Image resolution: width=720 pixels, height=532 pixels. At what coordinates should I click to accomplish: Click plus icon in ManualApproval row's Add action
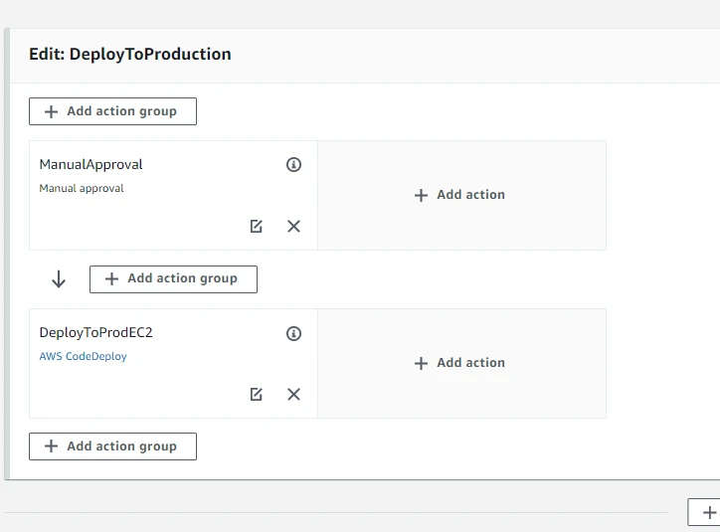click(421, 196)
